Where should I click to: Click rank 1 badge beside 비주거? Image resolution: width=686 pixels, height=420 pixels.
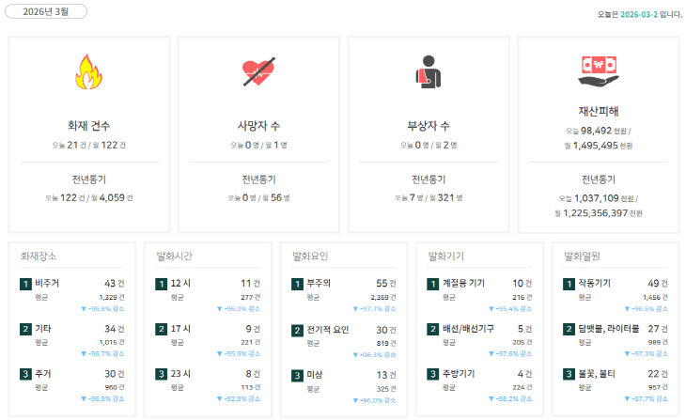(x=25, y=283)
